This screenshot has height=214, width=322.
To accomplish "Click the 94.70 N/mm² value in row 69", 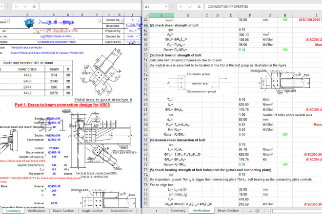I will (x=243, y=150).
